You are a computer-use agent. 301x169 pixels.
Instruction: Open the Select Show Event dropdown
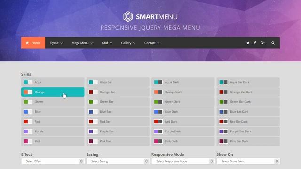[x=248, y=161]
